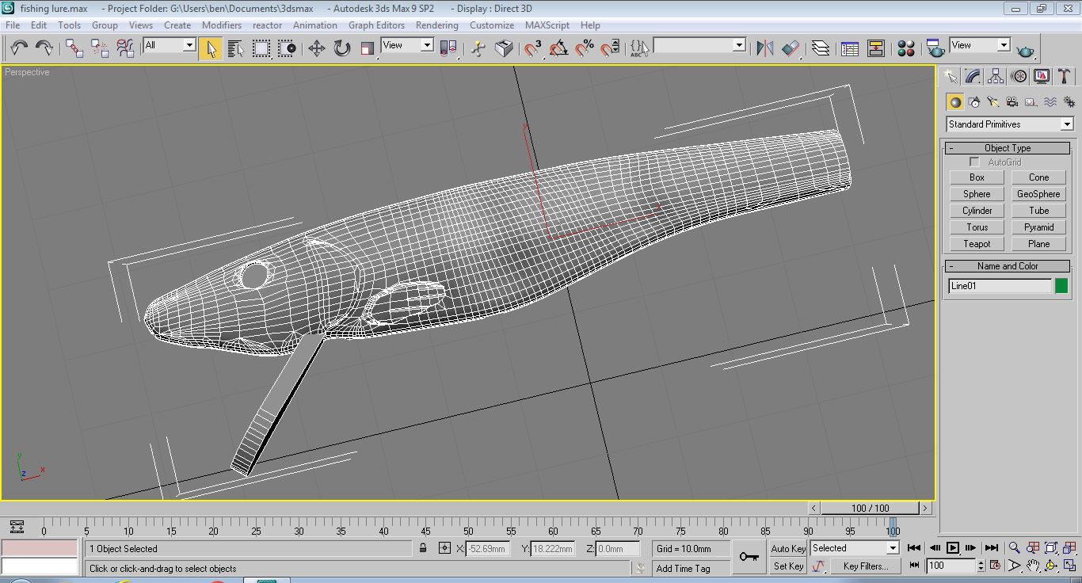Open the Layer Manager icon
Image resolution: width=1082 pixels, height=583 pixels.
click(x=821, y=48)
